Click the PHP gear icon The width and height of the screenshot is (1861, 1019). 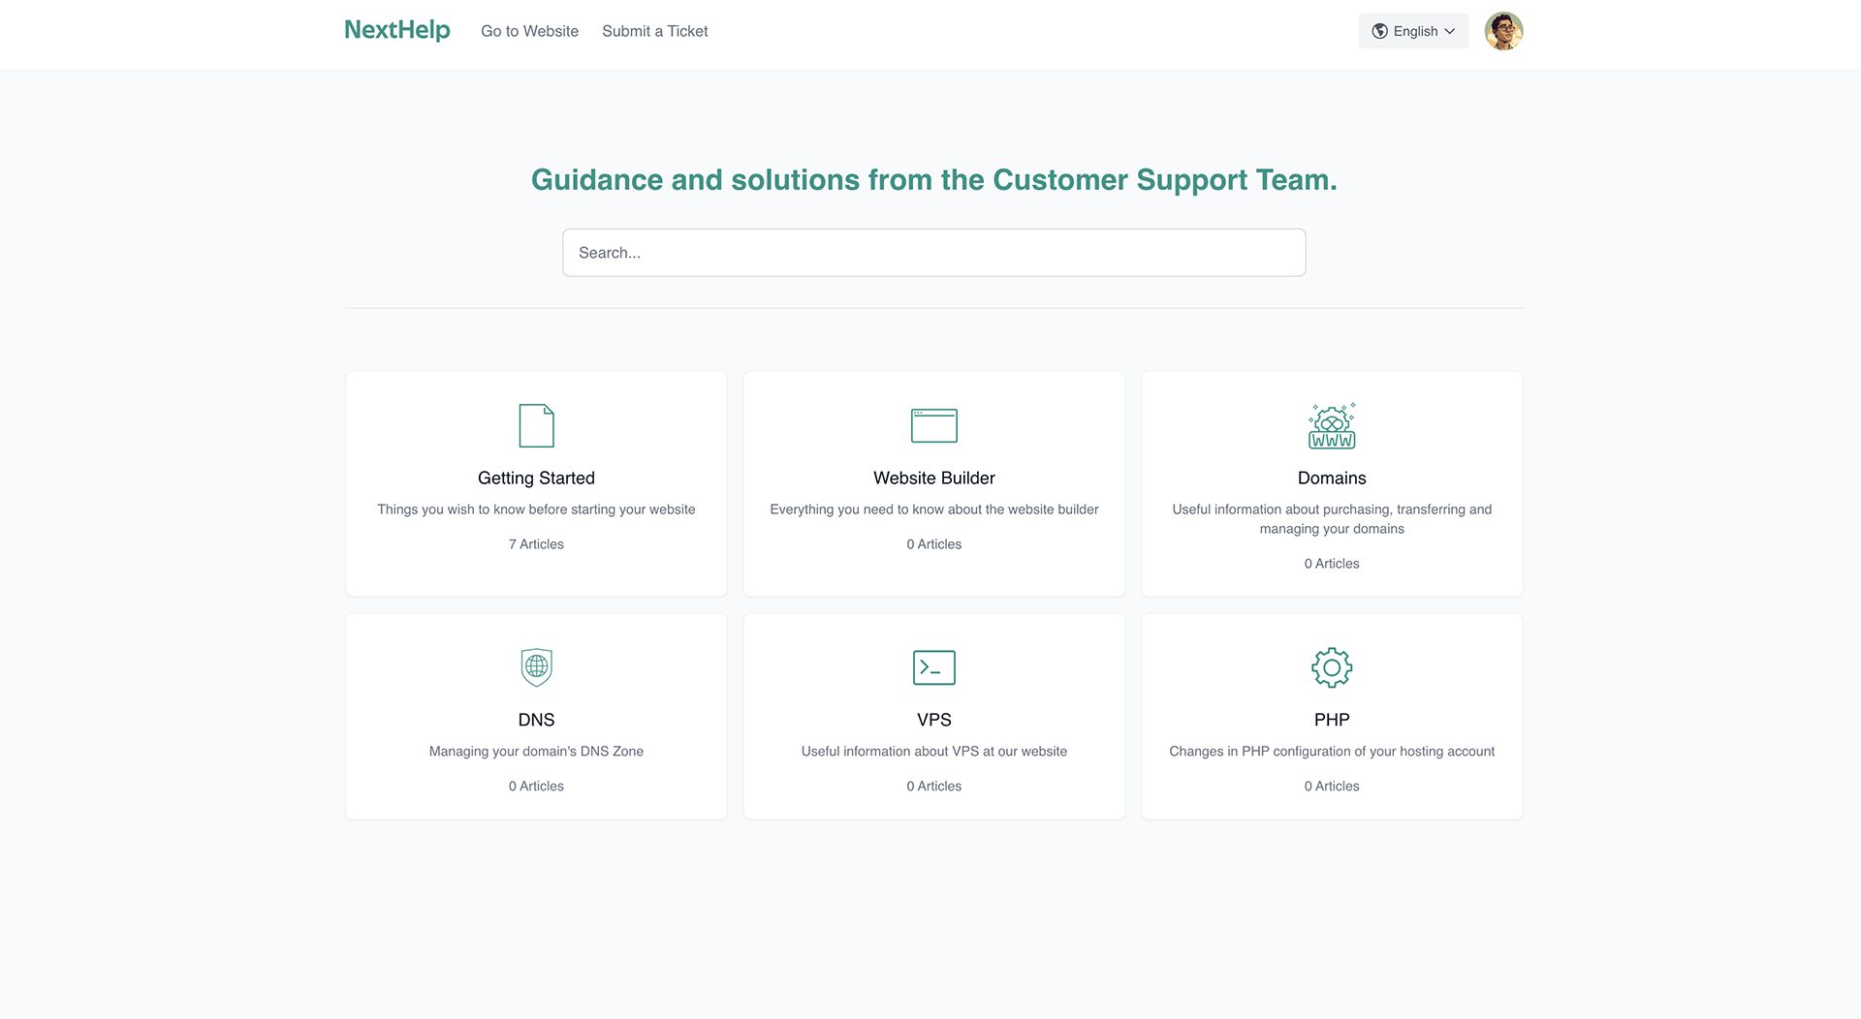tap(1332, 667)
